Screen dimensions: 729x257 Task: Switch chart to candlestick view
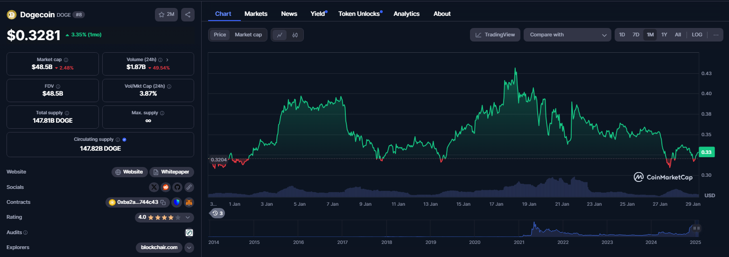click(x=295, y=35)
